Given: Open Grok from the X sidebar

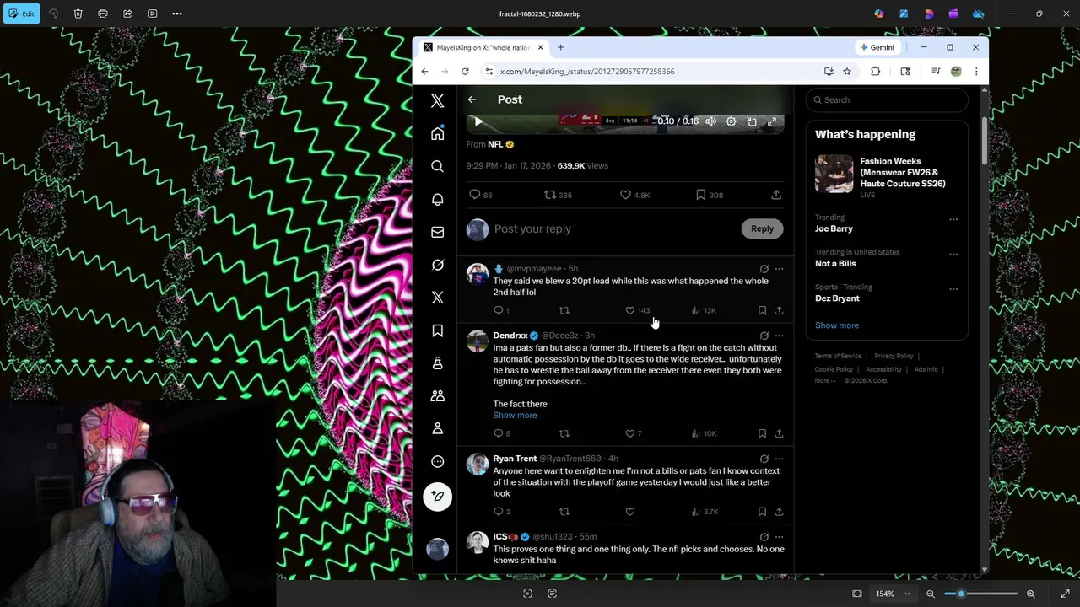Looking at the screenshot, I should click(437, 265).
